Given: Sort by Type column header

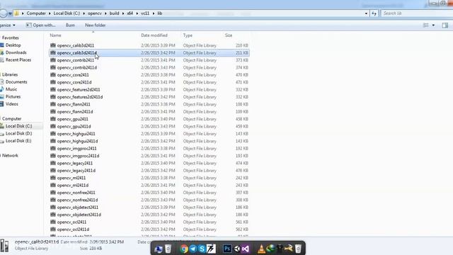Looking at the screenshot, I should tap(188, 35).
